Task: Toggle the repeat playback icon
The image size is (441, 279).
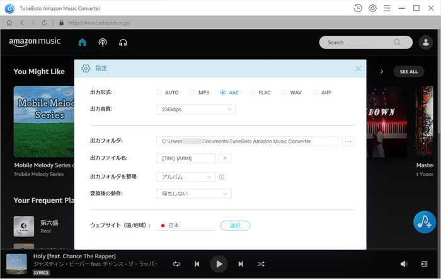Action: [x=176, y=264]
